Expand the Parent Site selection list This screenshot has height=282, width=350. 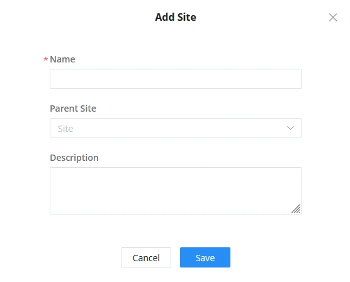176,128
